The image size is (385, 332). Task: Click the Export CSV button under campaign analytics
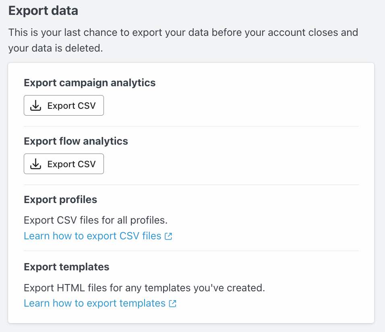(x=64, y=105)
